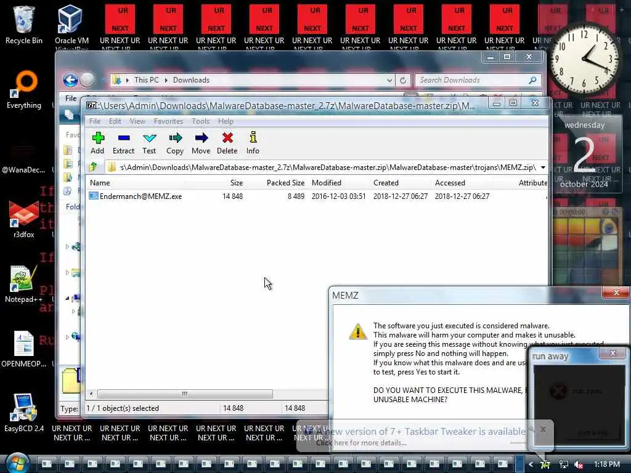Click the calendar gadget showing october 2024
Screen dimensions: 631x473
584,155
